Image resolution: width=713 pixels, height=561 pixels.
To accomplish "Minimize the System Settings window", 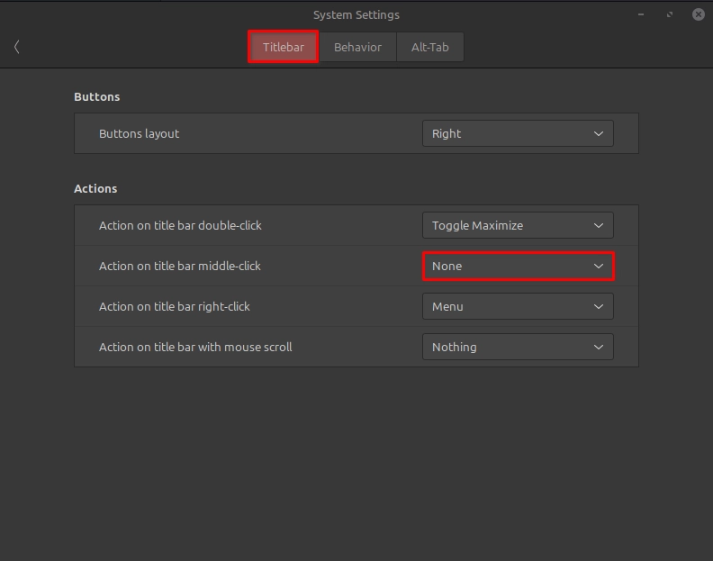I will [641, 14].
